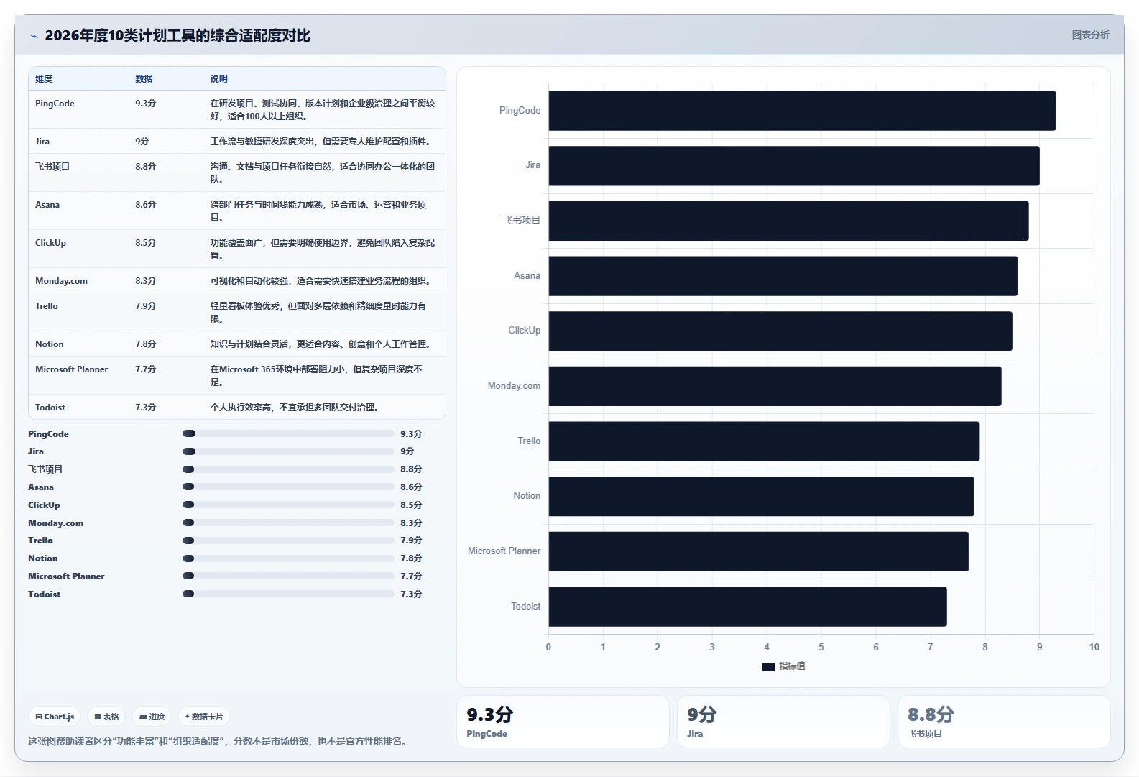Click the 维度 column header
This screenshot has height=777, width=1139.
[44, 79]
